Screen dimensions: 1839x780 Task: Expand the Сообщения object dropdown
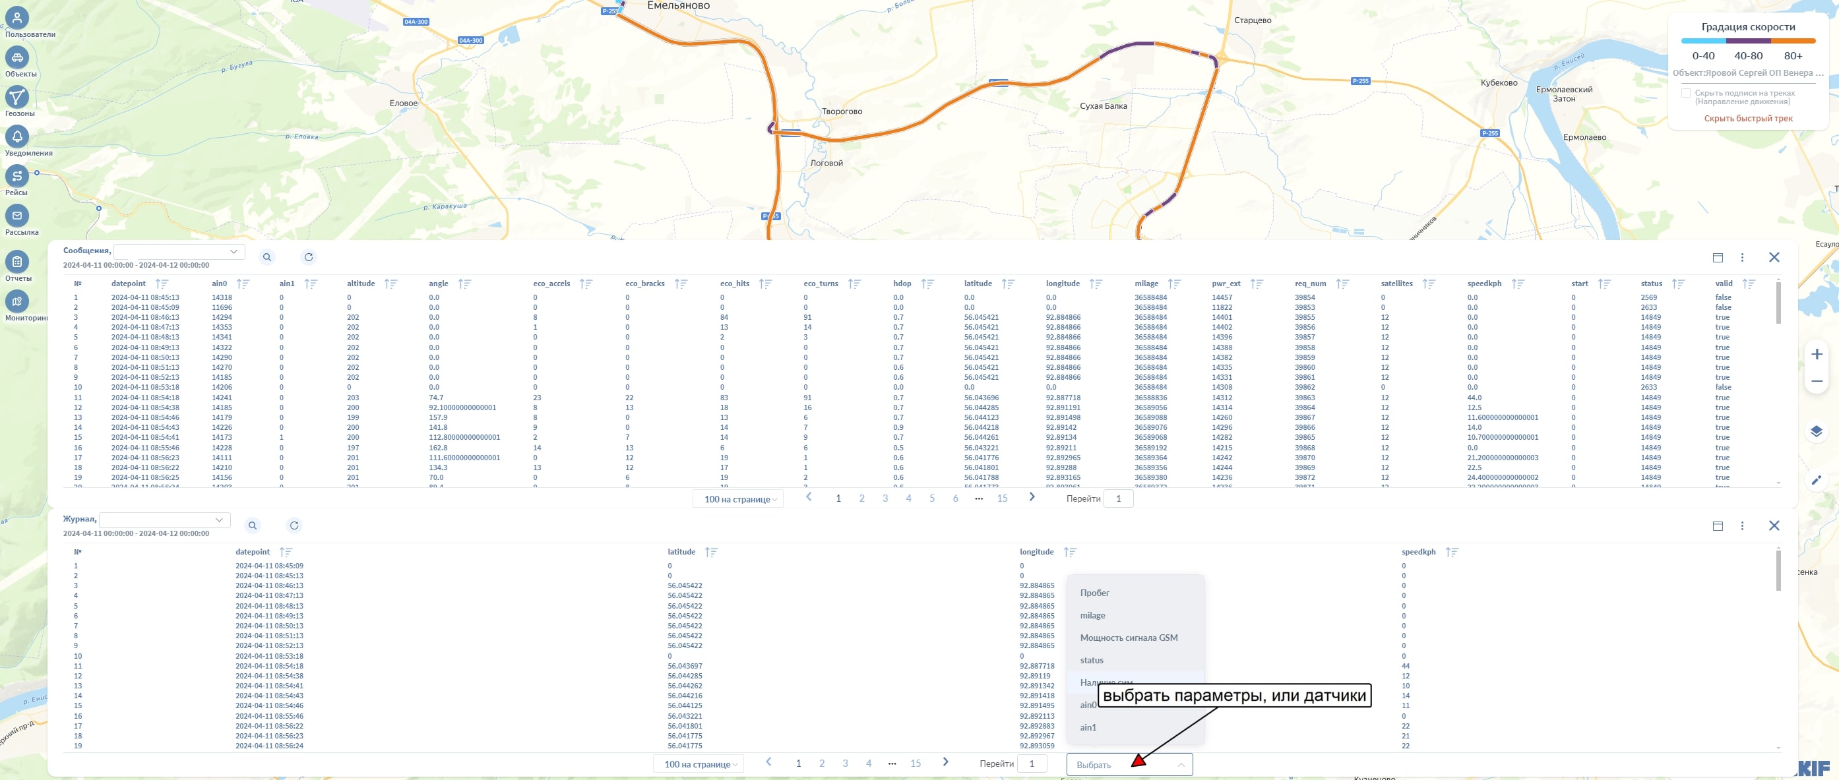click(x=179, y=251)
